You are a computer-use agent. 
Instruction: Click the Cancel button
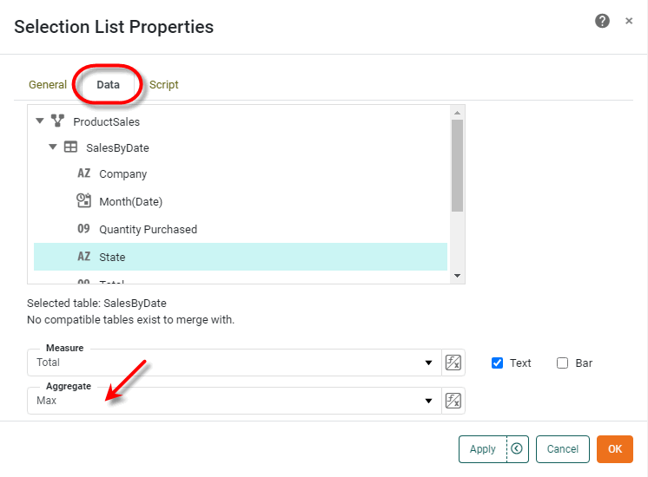click(x=563, y=449)
